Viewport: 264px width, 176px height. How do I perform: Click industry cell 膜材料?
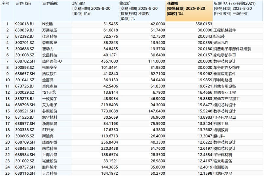point(219,136)
